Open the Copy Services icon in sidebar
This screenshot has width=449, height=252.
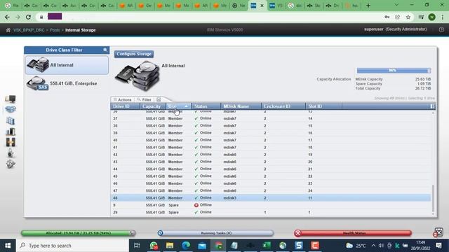(11, 142)
